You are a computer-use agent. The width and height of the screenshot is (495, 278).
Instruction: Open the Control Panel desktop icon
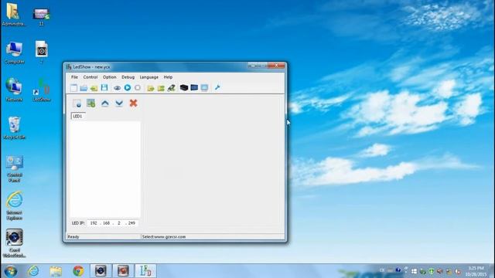[14, 169]
